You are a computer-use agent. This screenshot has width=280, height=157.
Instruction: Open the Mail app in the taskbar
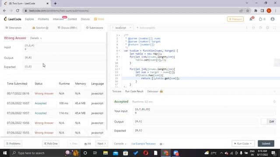point(115,153)
